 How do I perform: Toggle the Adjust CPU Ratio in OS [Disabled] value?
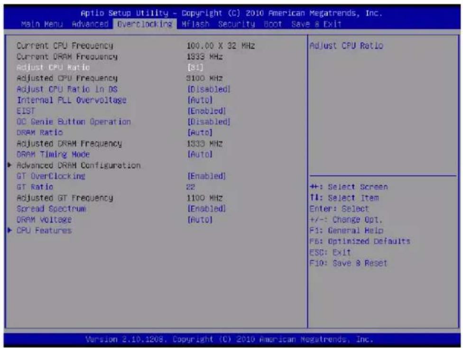click(209, 89)
